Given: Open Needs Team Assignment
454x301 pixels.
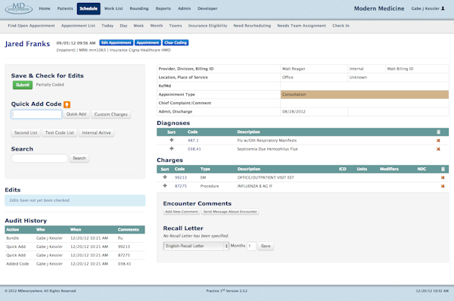Looking at the screenshot, I should (x=301, y=26).
